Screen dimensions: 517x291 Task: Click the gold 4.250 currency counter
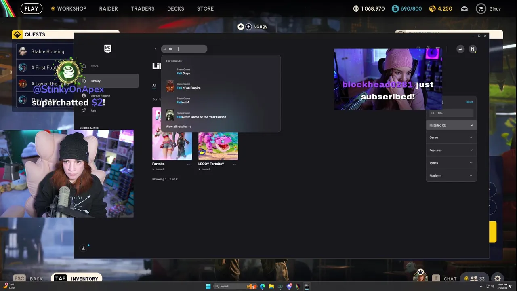click(441, 8)
